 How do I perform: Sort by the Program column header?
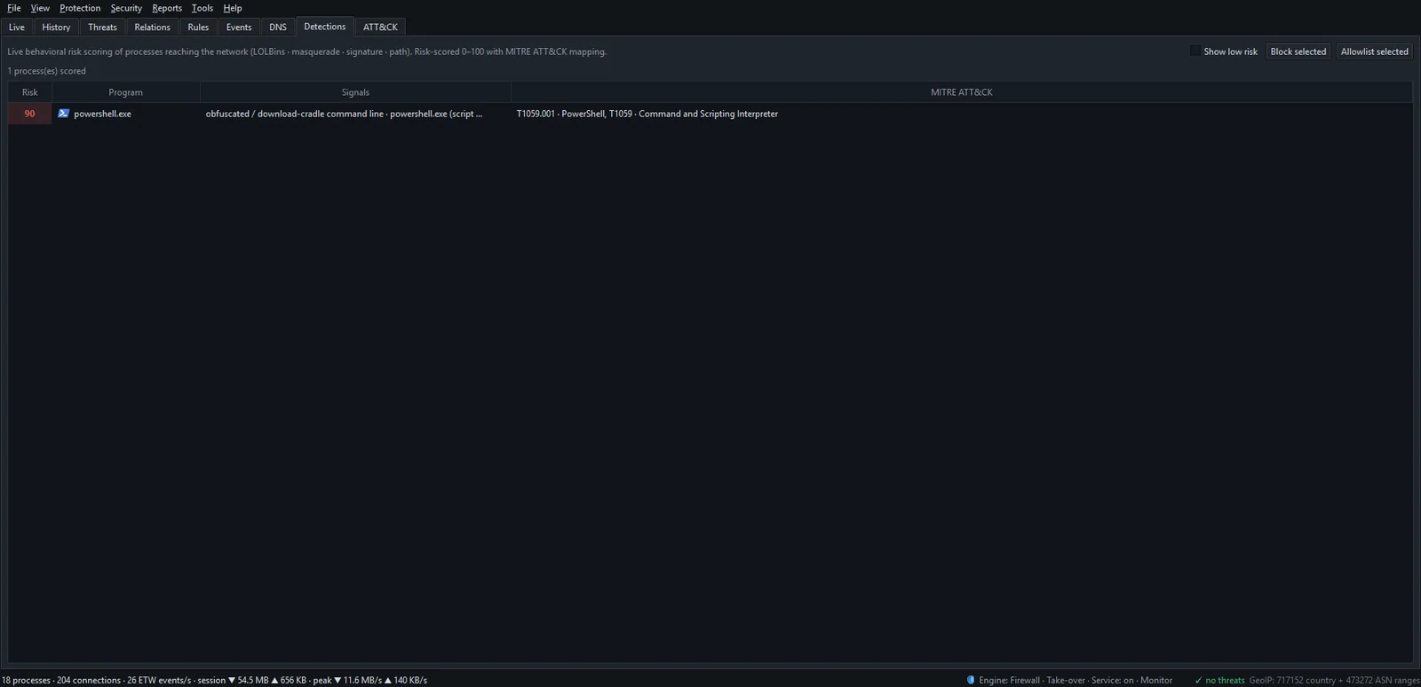click(x=126, y=92)
